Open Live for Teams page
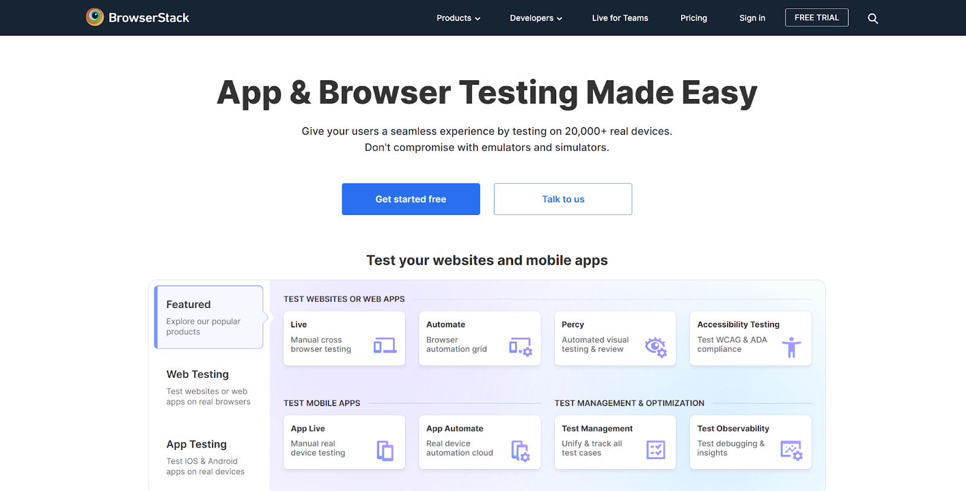Viewport: 966px width, 491px height. [x=620, y=18]
